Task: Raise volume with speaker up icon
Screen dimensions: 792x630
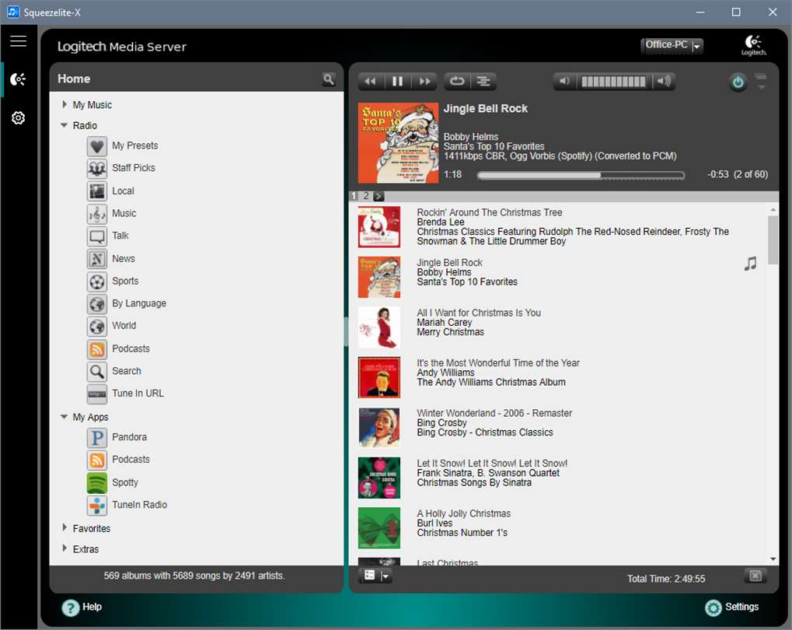Action: pyautogui.click(x=665, y=82)
